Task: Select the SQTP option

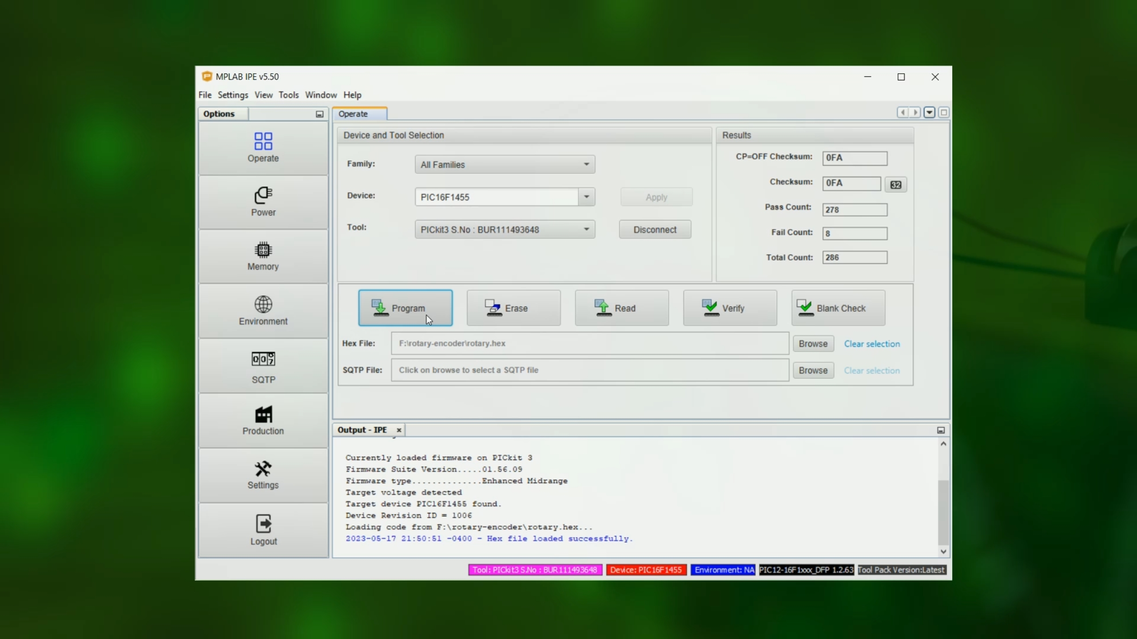Action: [x=263, y=367]
